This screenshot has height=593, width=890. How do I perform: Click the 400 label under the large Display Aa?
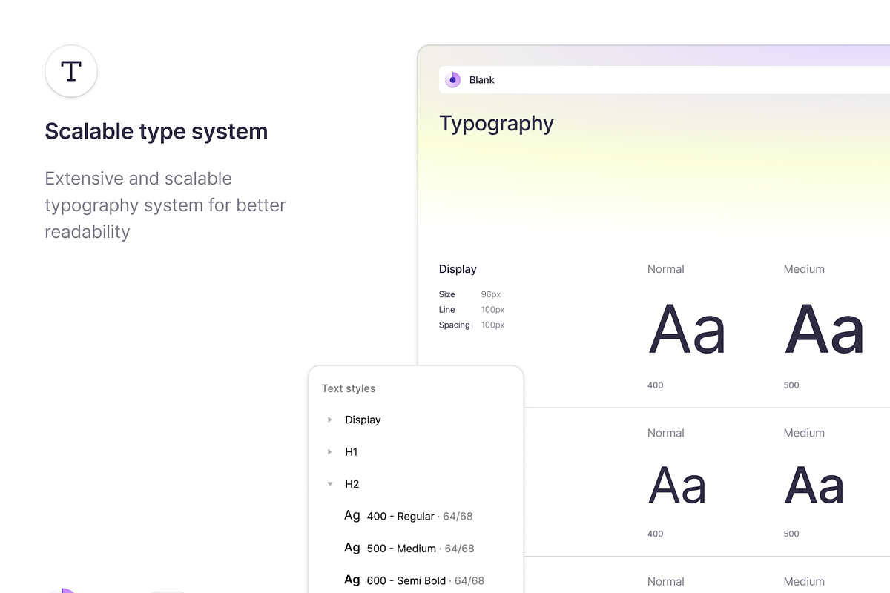click(x=656, y=385)
